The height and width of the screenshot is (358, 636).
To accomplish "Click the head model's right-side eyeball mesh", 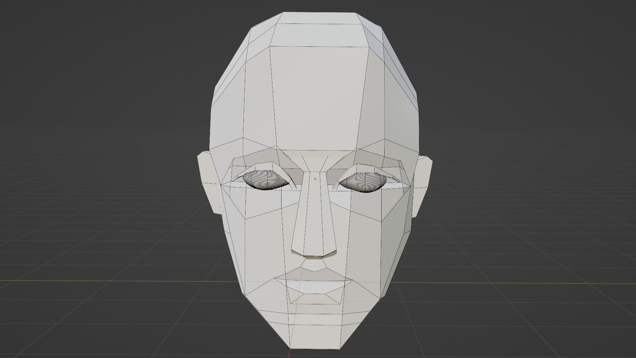I will click(x=363, y=183).
